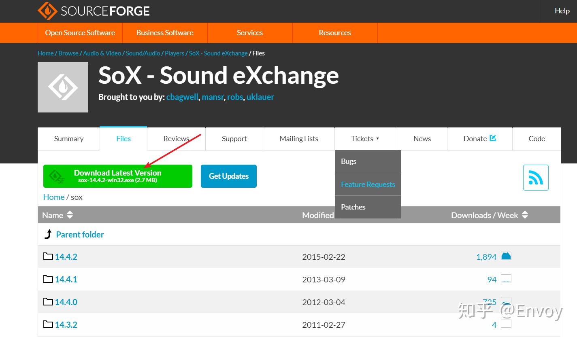This screenshot has width=577, height=337.
Task: Open the Support tab
Action: point(234,139)
